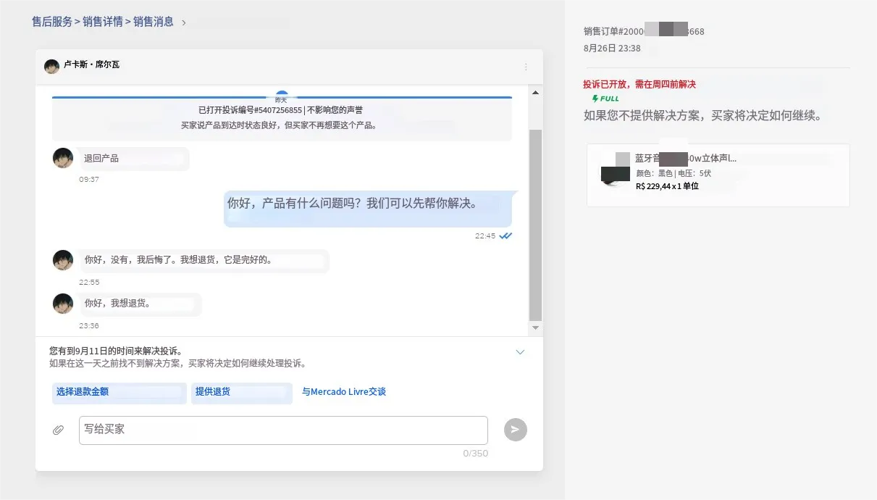Open the 与Mercado Livre交谈 link
The image size is (877, 500).
click(x=343, y=391)
